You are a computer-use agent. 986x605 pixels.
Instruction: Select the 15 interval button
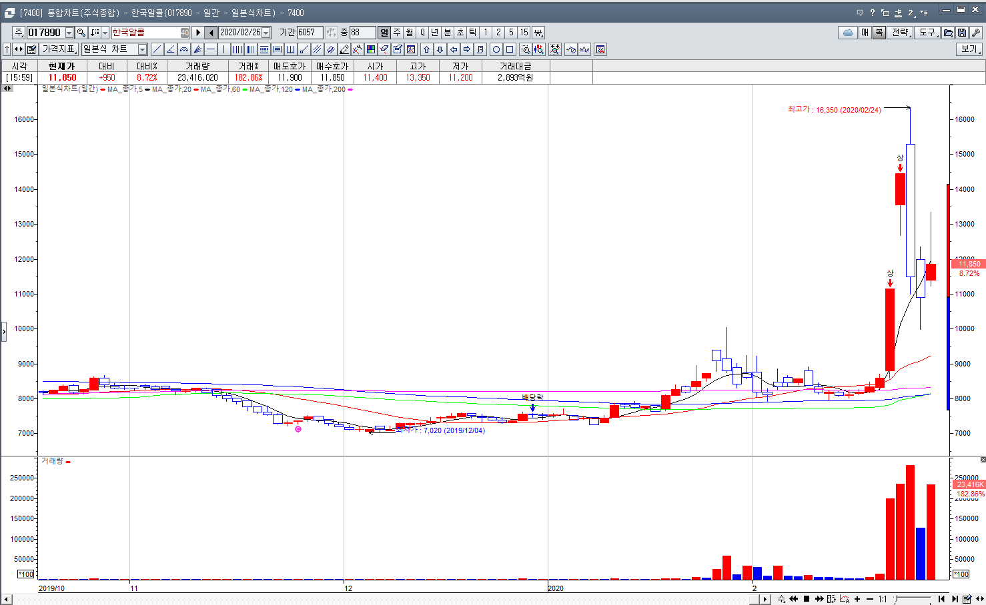524,32
